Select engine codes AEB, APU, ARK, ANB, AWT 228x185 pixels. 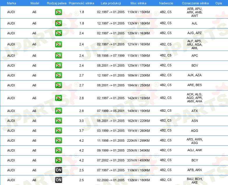pos(194,12)
